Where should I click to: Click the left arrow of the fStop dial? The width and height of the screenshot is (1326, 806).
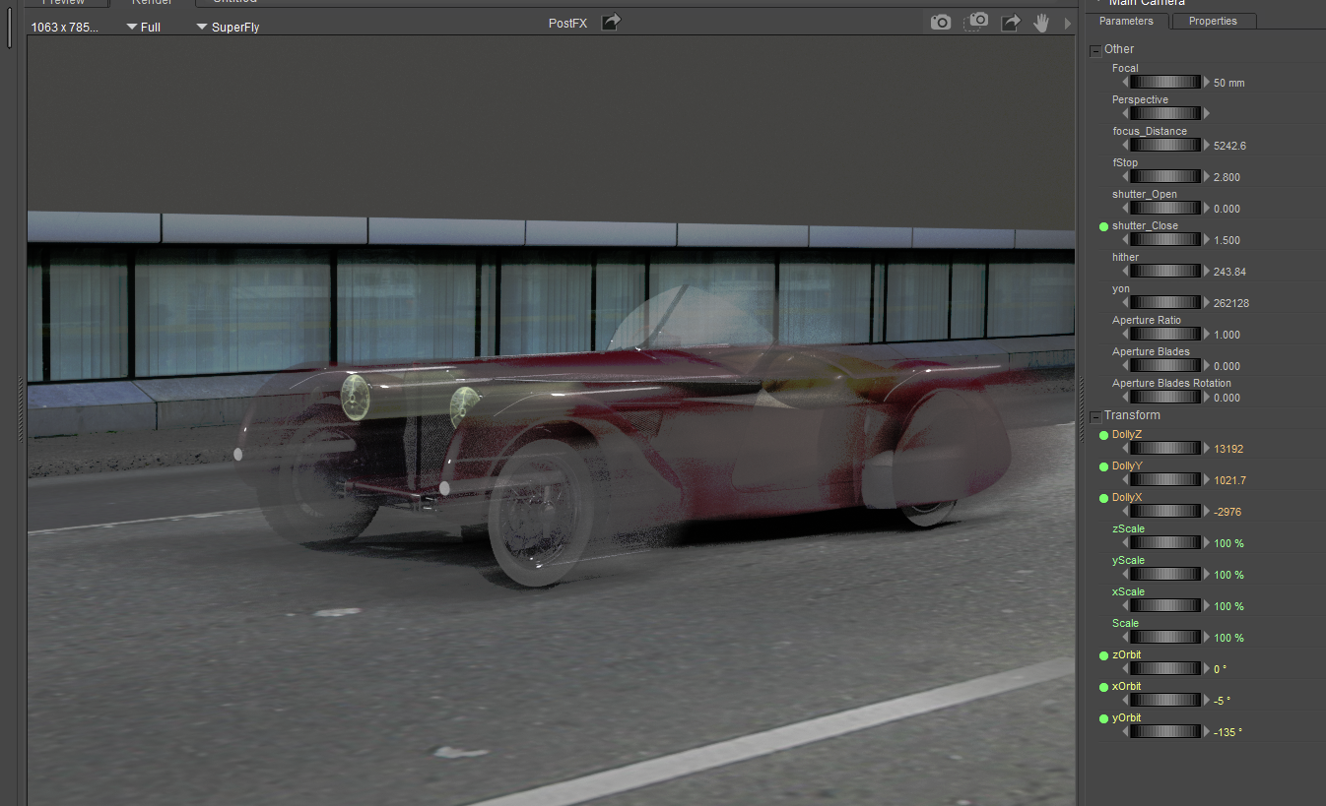tap(1125, 177)
